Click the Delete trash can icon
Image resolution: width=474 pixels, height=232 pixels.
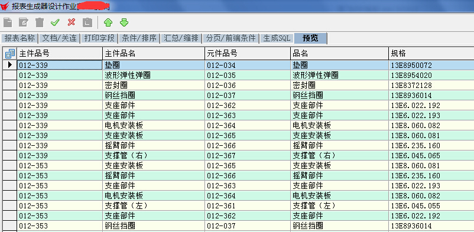[x=40, y=22]
